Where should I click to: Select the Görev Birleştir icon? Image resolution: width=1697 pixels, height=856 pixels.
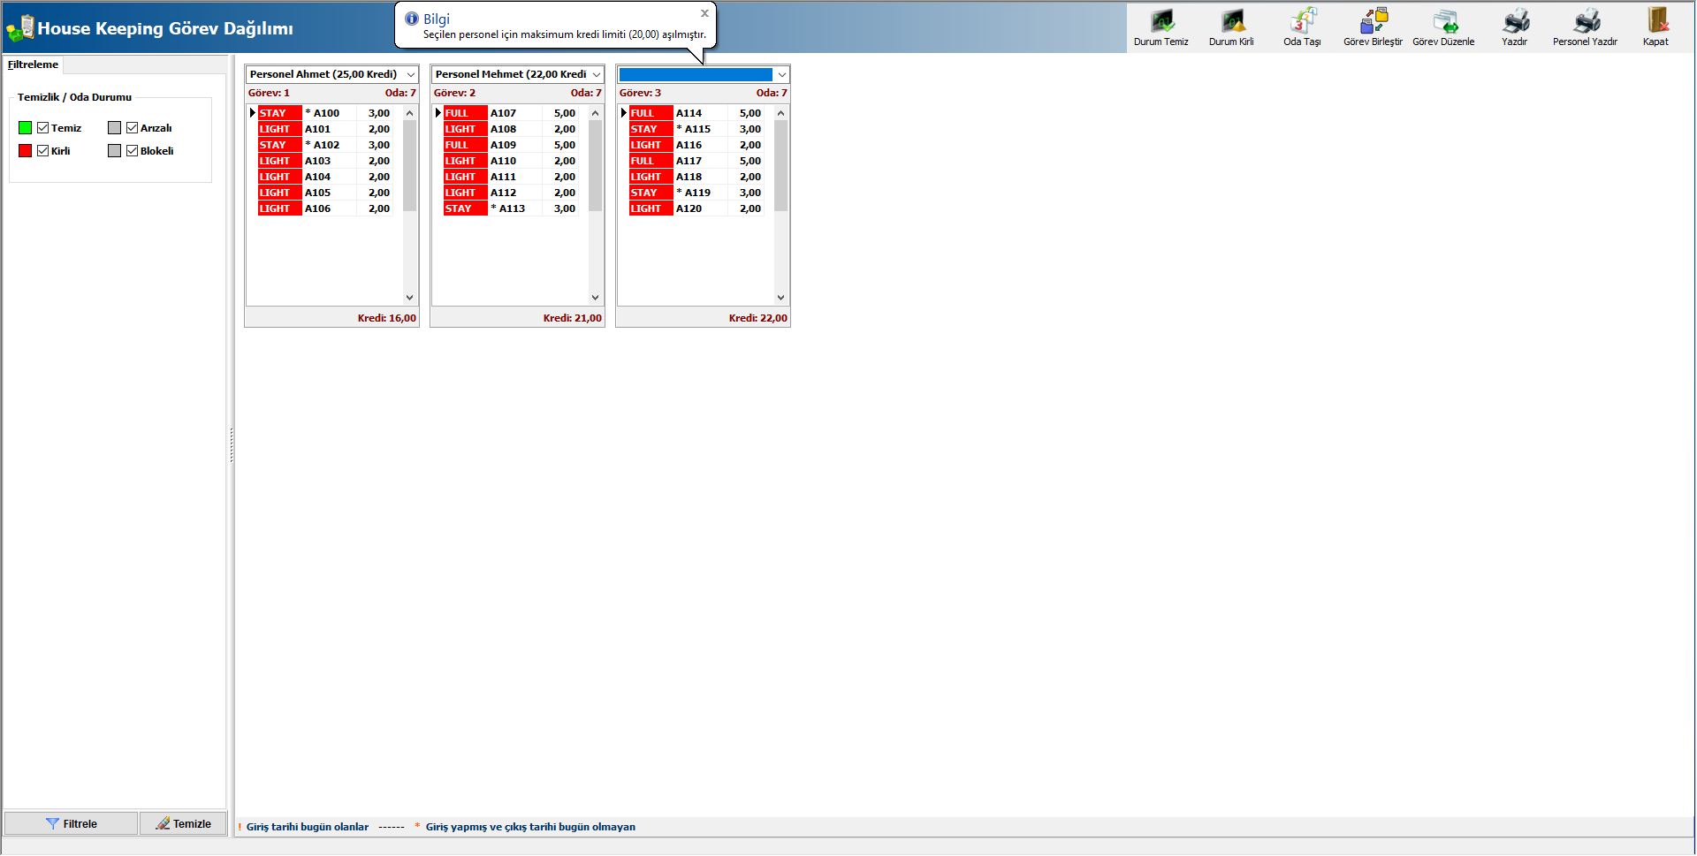(x=1373, y=21)
